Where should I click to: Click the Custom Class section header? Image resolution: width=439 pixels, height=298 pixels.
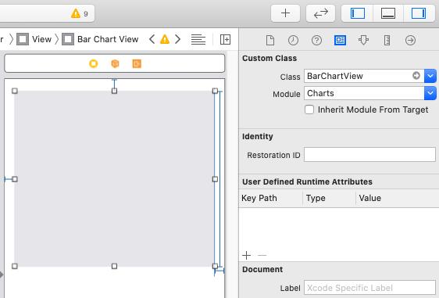coord(269,59)
